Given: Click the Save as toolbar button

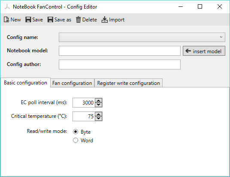Looking at the screenshot, I should click(x=59, y=20).
